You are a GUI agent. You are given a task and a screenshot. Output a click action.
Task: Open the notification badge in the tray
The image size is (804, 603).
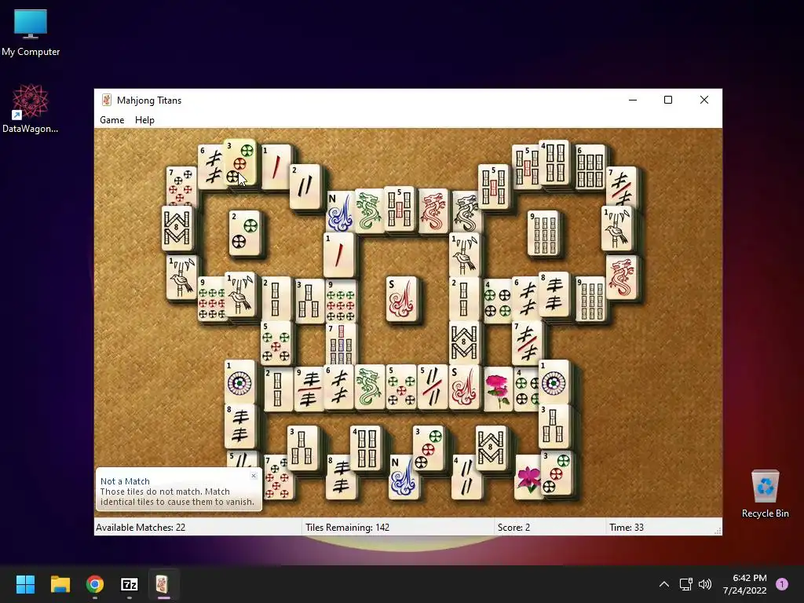click(782, 584)
